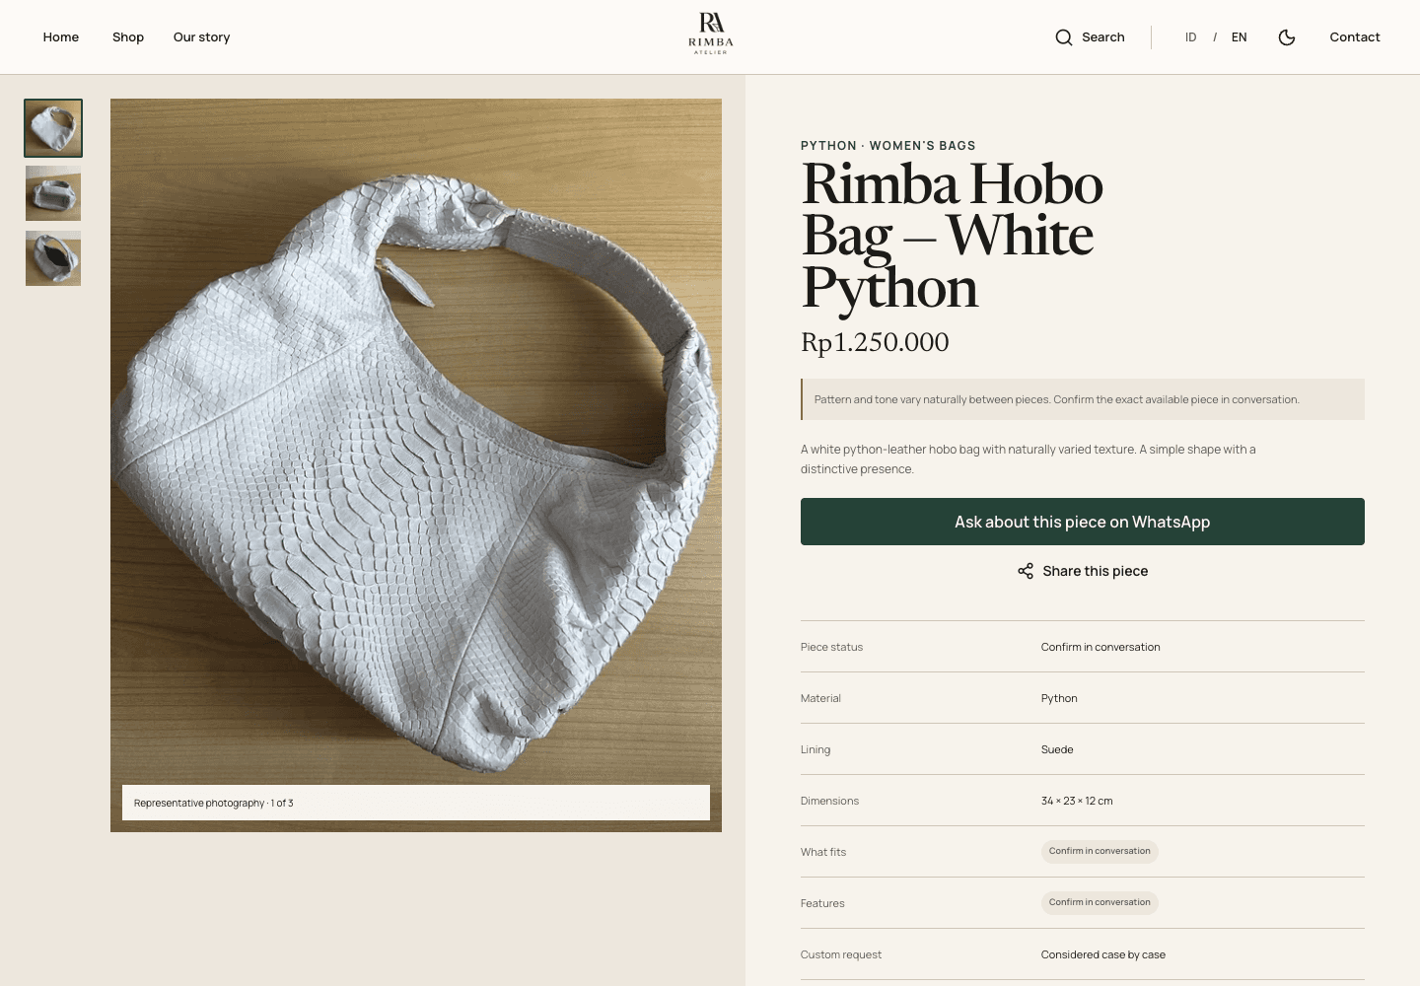Toggle dark mode with the moon icon

click(1287, 37)
